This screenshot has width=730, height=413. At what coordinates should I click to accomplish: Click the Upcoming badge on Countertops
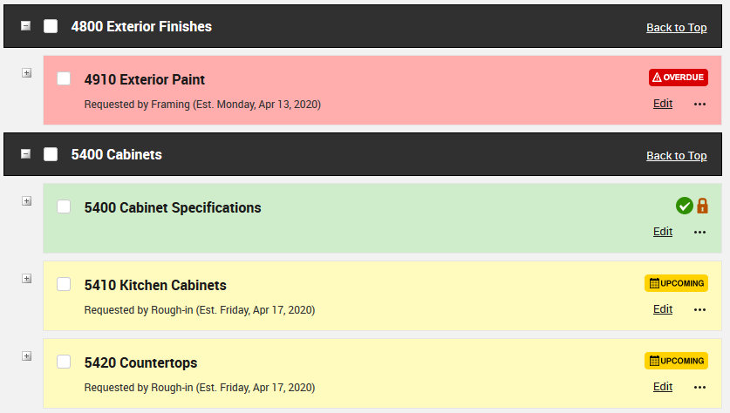(x=676, y=361)
